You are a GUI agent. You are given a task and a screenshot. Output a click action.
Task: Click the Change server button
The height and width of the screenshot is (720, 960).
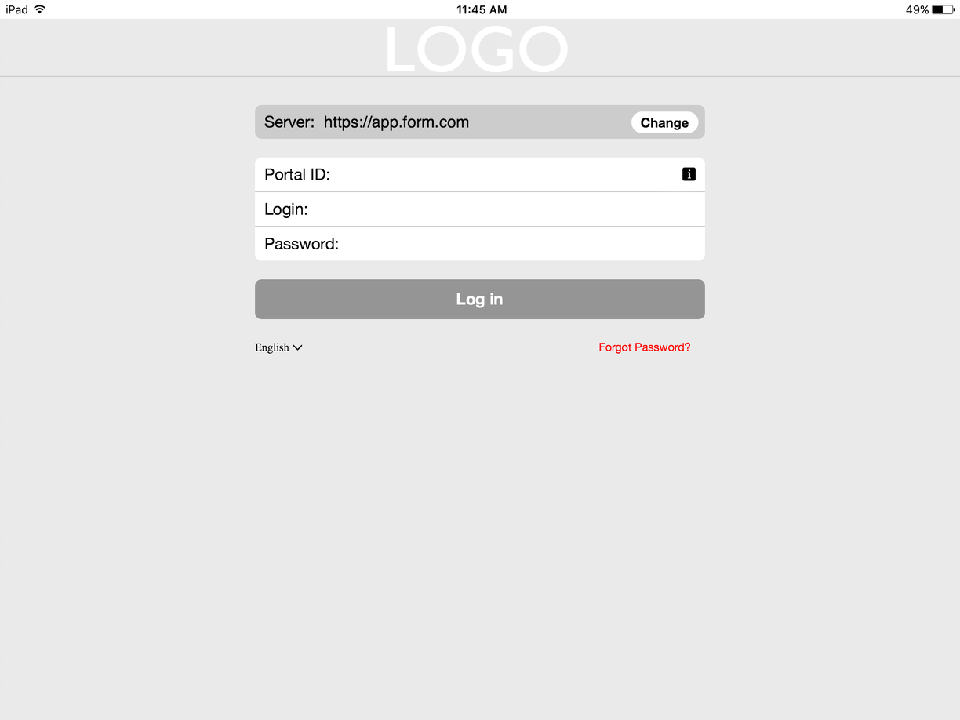point(664,122)
